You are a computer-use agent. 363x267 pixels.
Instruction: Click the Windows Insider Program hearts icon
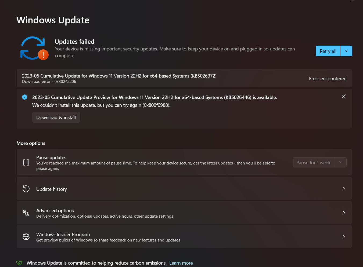[x=26, y=237]
